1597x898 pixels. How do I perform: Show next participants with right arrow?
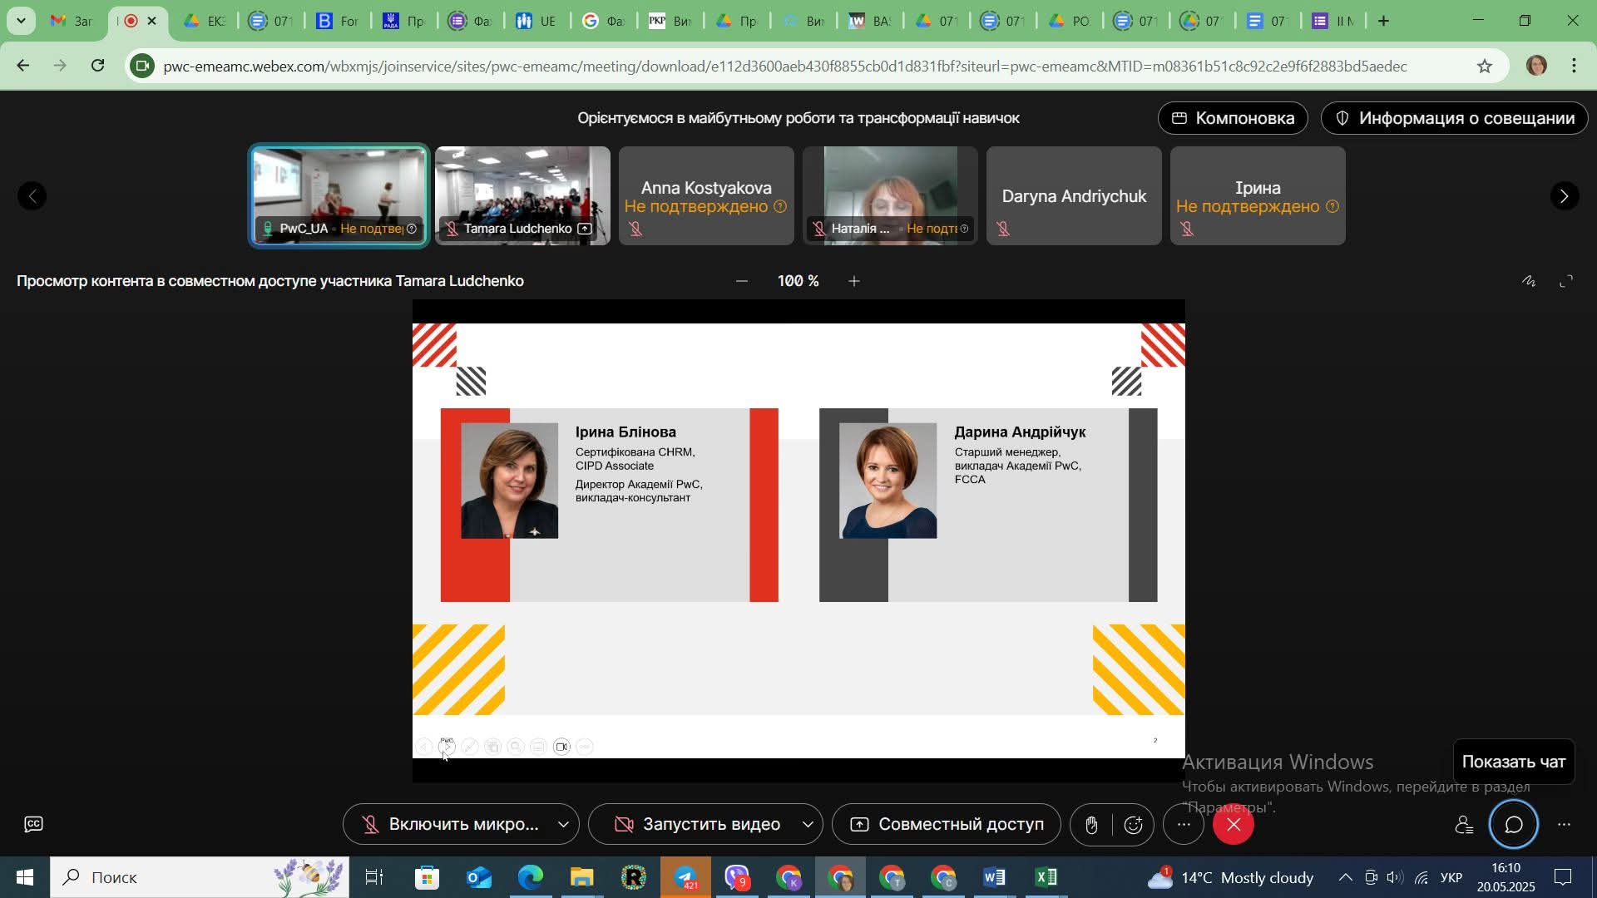[x=1565, y=196]
